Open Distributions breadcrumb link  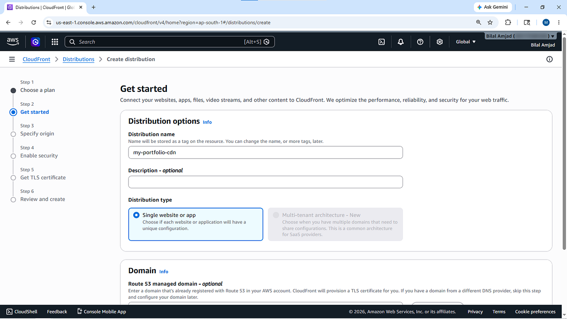[x=79, y=59]
